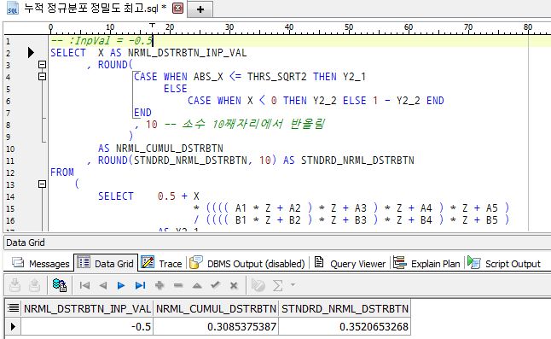The image size is (551, 339).
Task: Click the insert record plus icon
Action: [159, 285]
